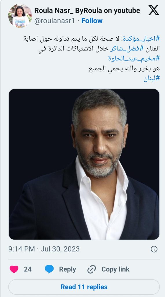The image size is (165, 297).
Task: Open the 9:14 PM Jul 30, 2023 timestamp
Action: pyautogui.click(x=44, y=249)
